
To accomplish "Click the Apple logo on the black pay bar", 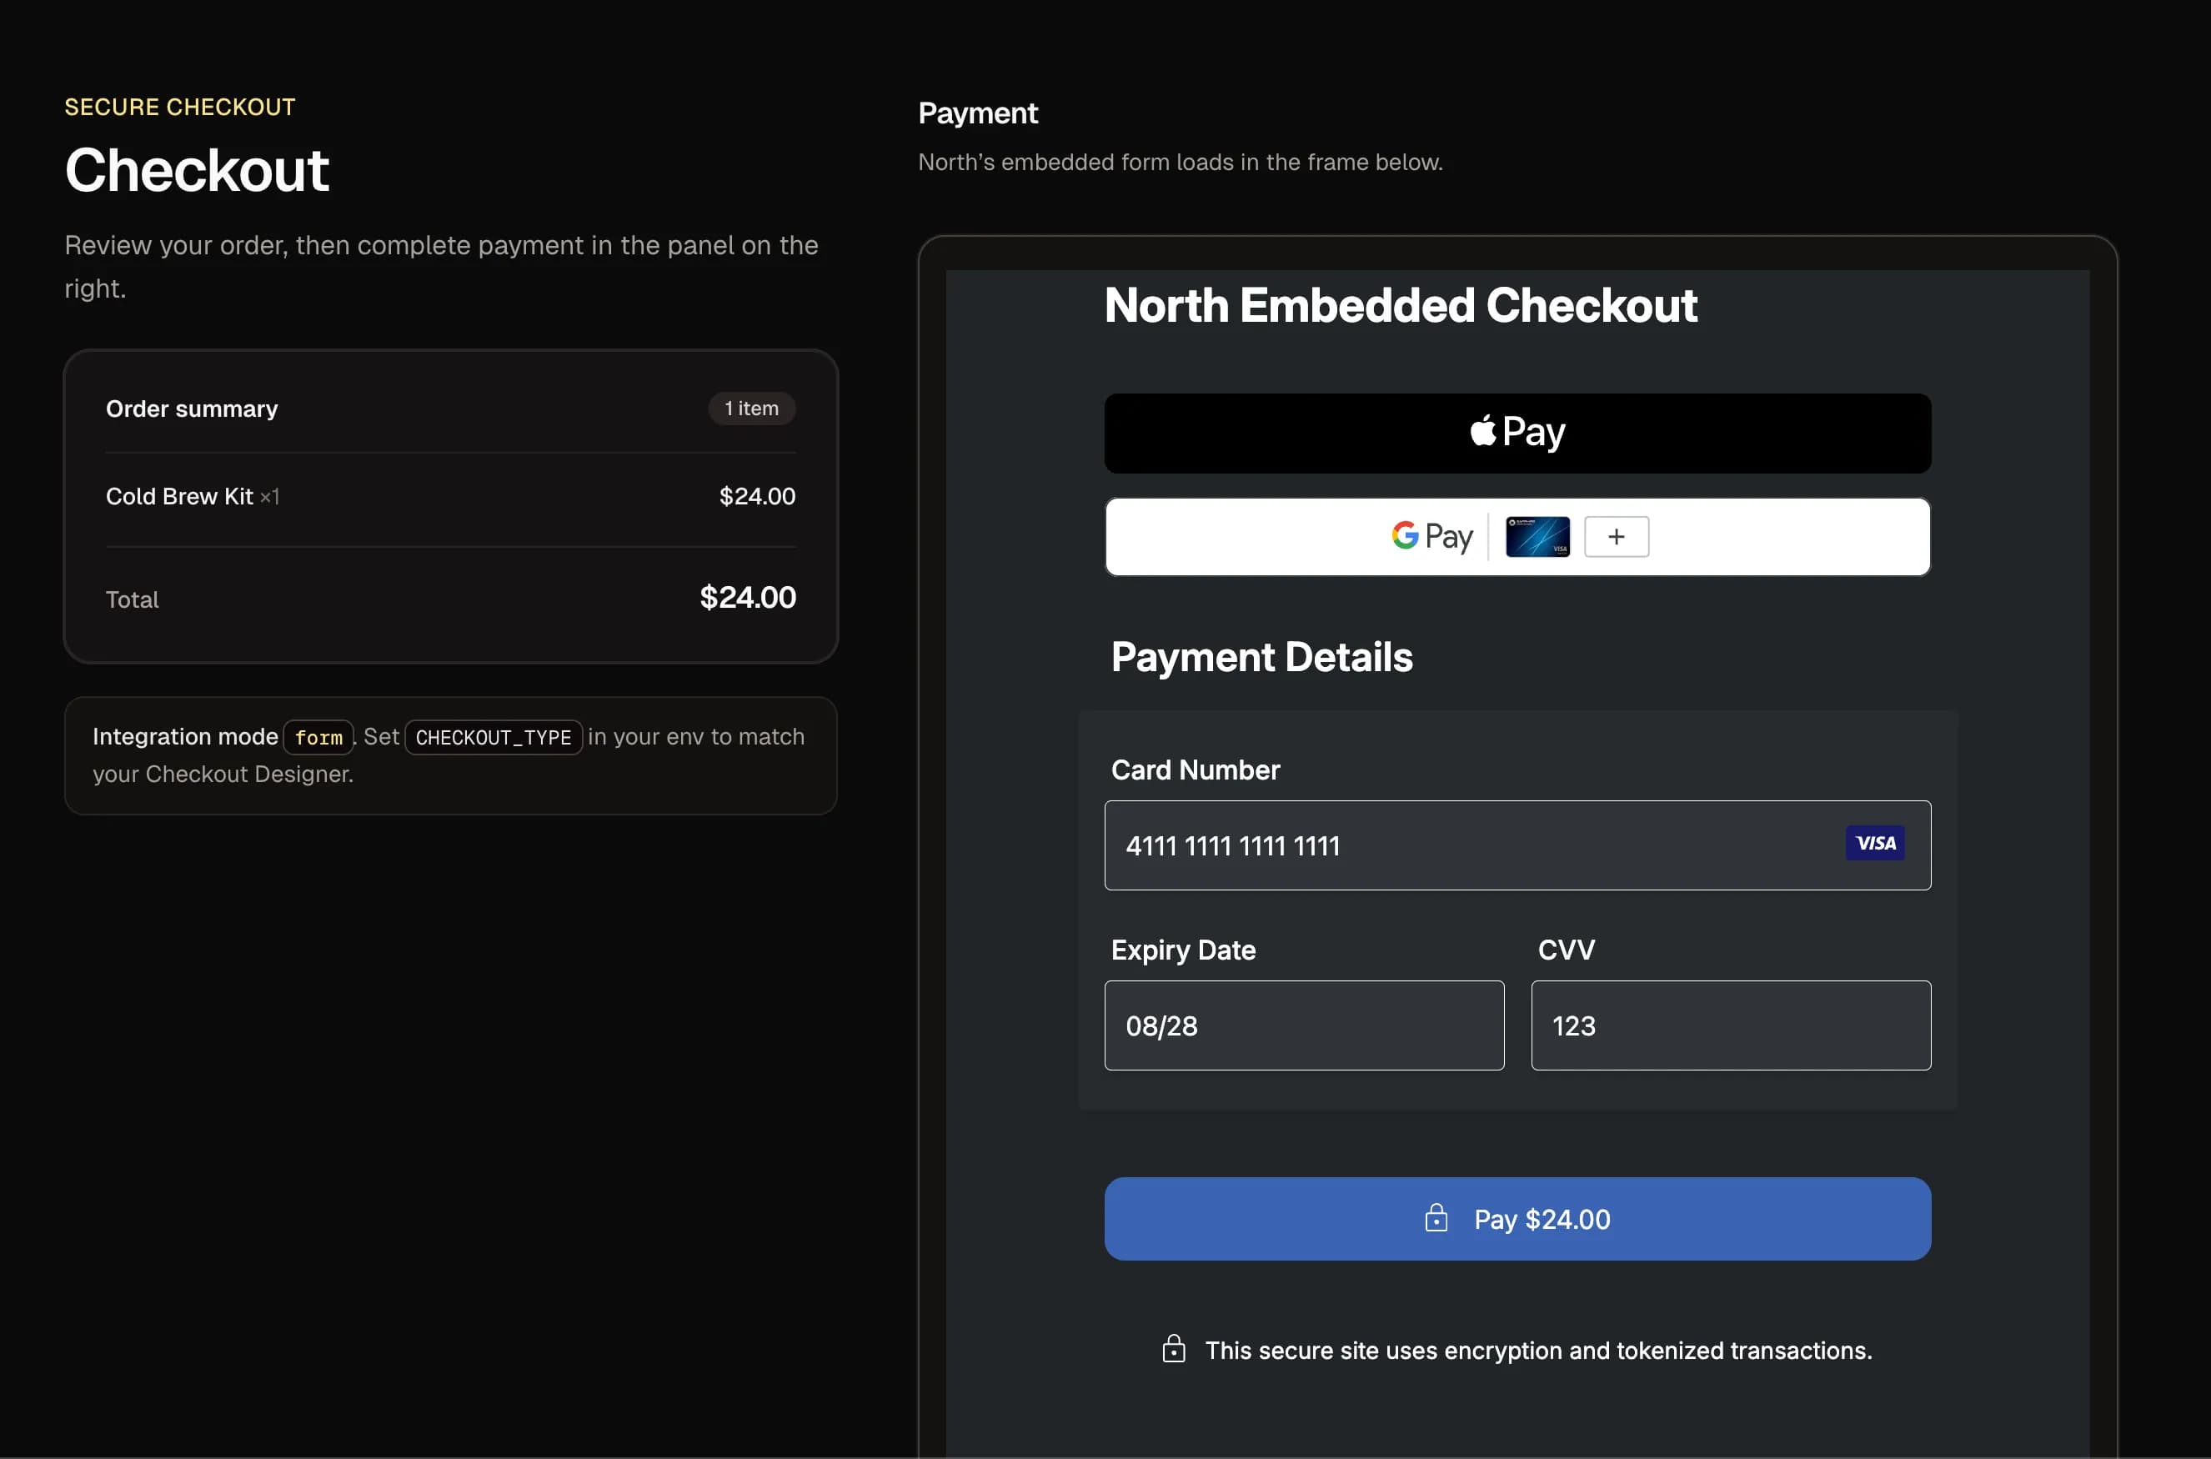I will coord(1482,431).
